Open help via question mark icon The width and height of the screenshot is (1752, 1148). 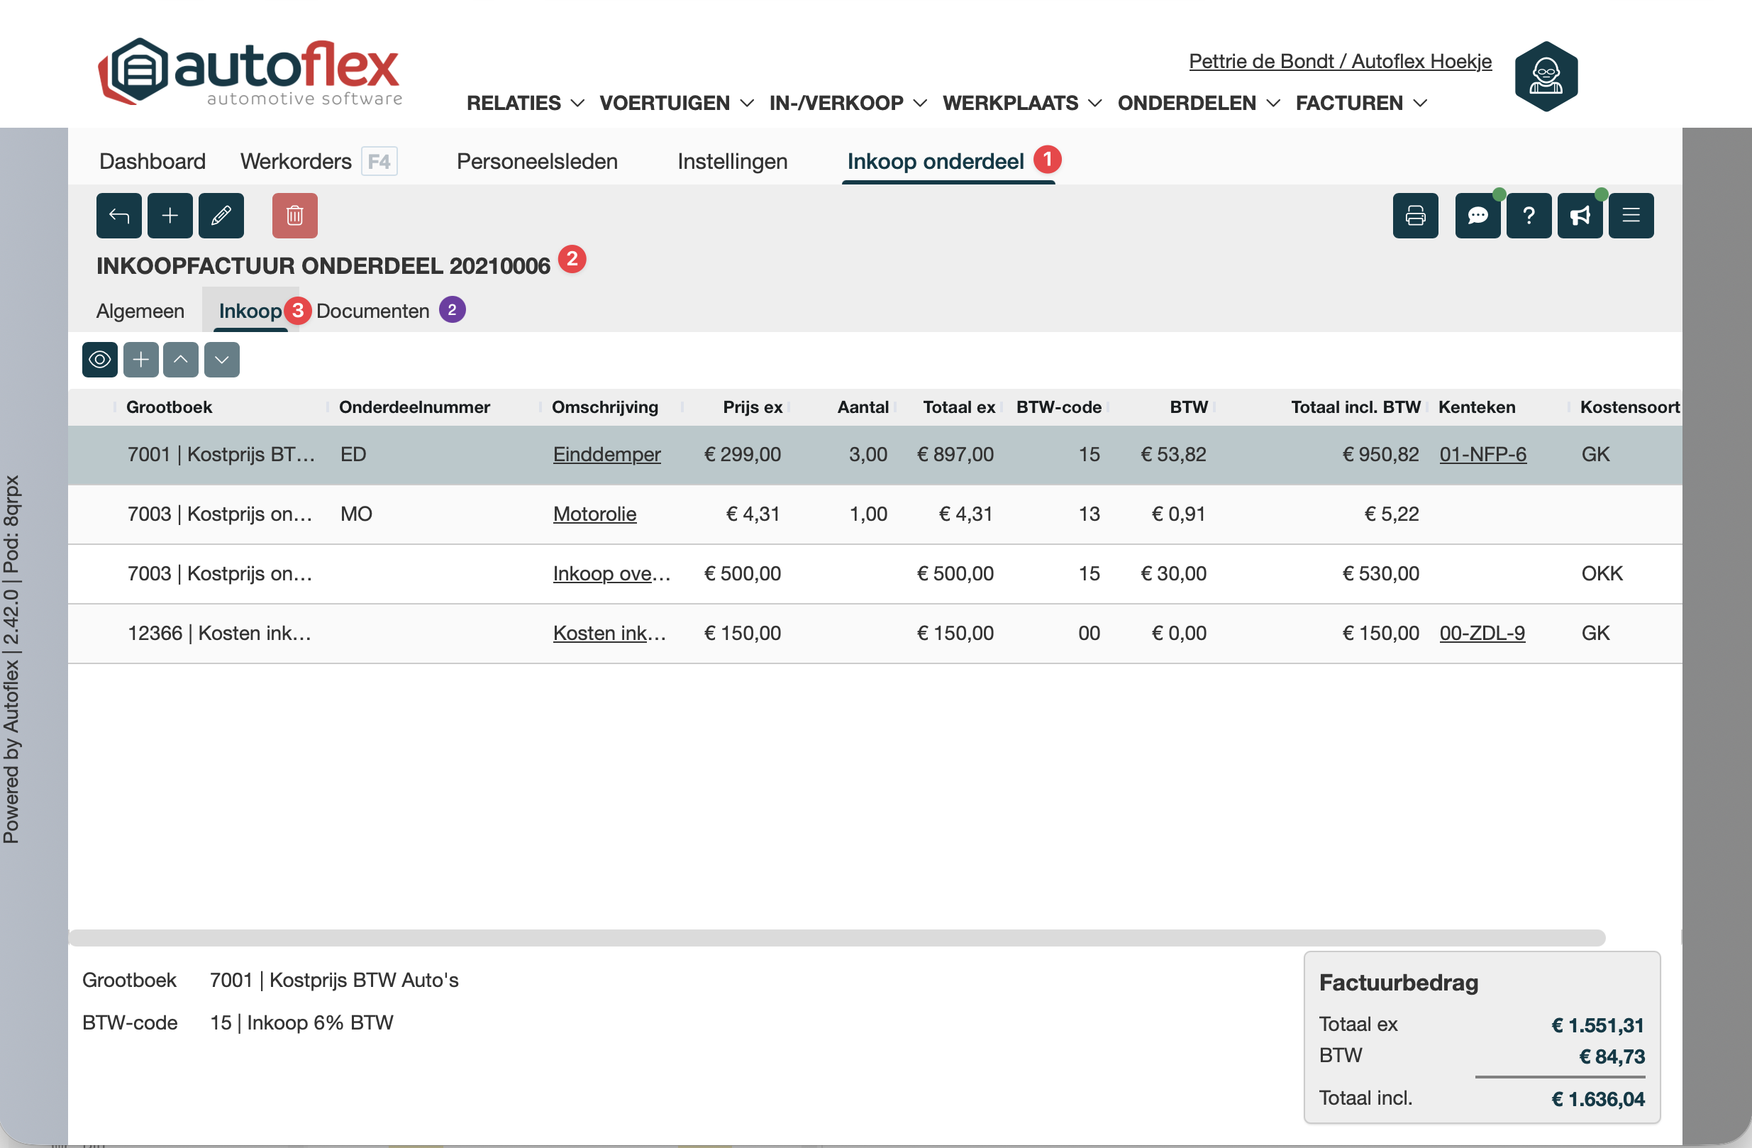1529,216
